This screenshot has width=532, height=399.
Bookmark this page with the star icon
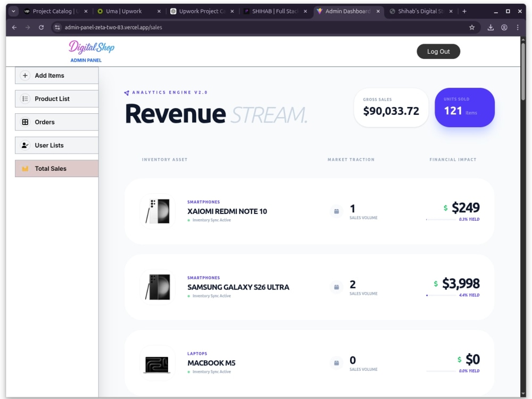(472, 28)
